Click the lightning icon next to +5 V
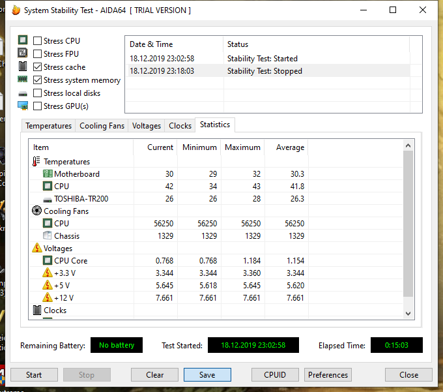 click(x=48, y=285)
